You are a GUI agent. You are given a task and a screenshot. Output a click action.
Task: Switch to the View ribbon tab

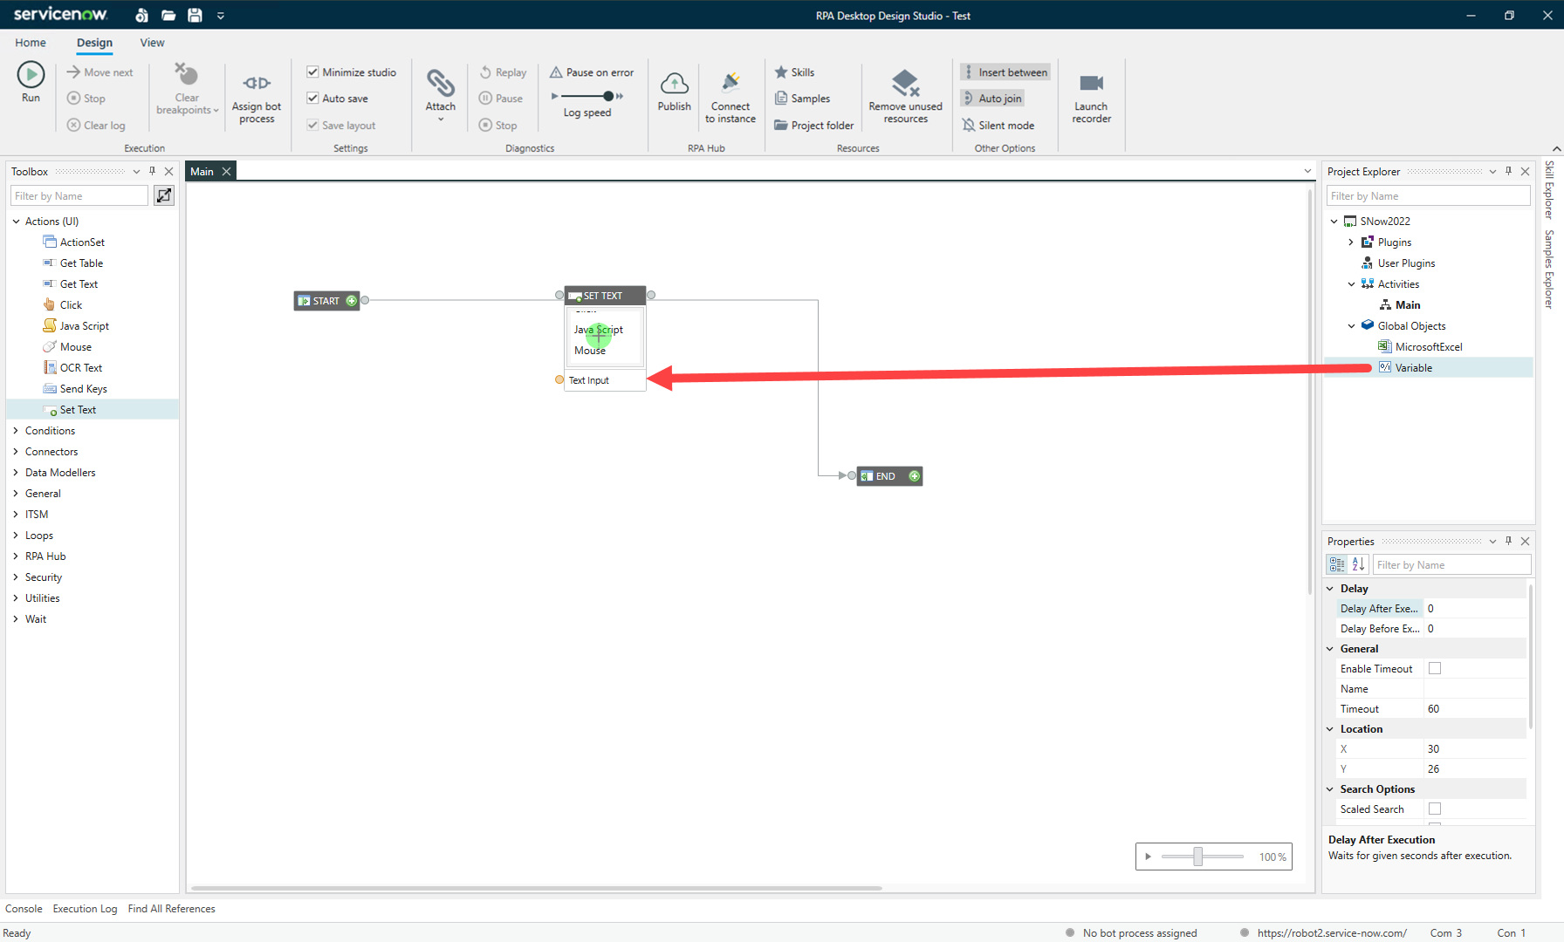click(x=152, y=43)
